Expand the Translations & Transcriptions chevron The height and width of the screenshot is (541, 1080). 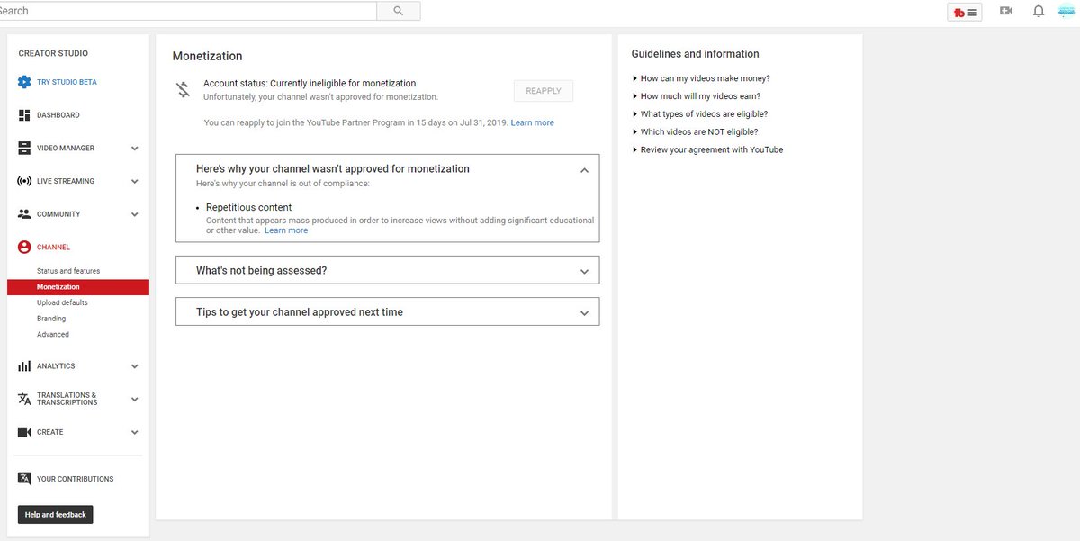point(135,400)
